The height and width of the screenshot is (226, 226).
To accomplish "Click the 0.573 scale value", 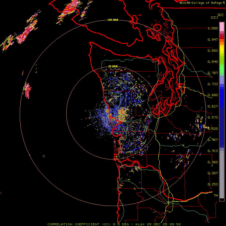I will point(213,118).
